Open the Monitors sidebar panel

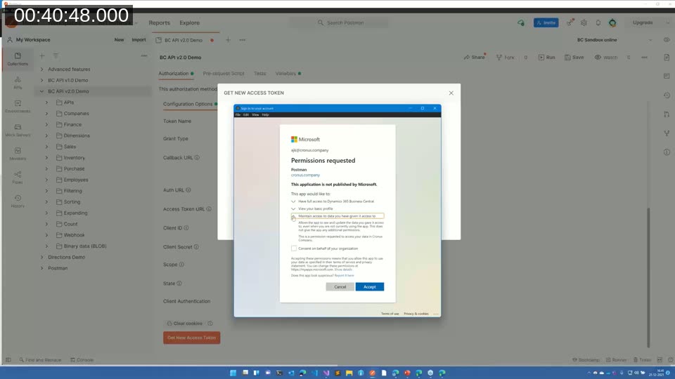[18, 154]
